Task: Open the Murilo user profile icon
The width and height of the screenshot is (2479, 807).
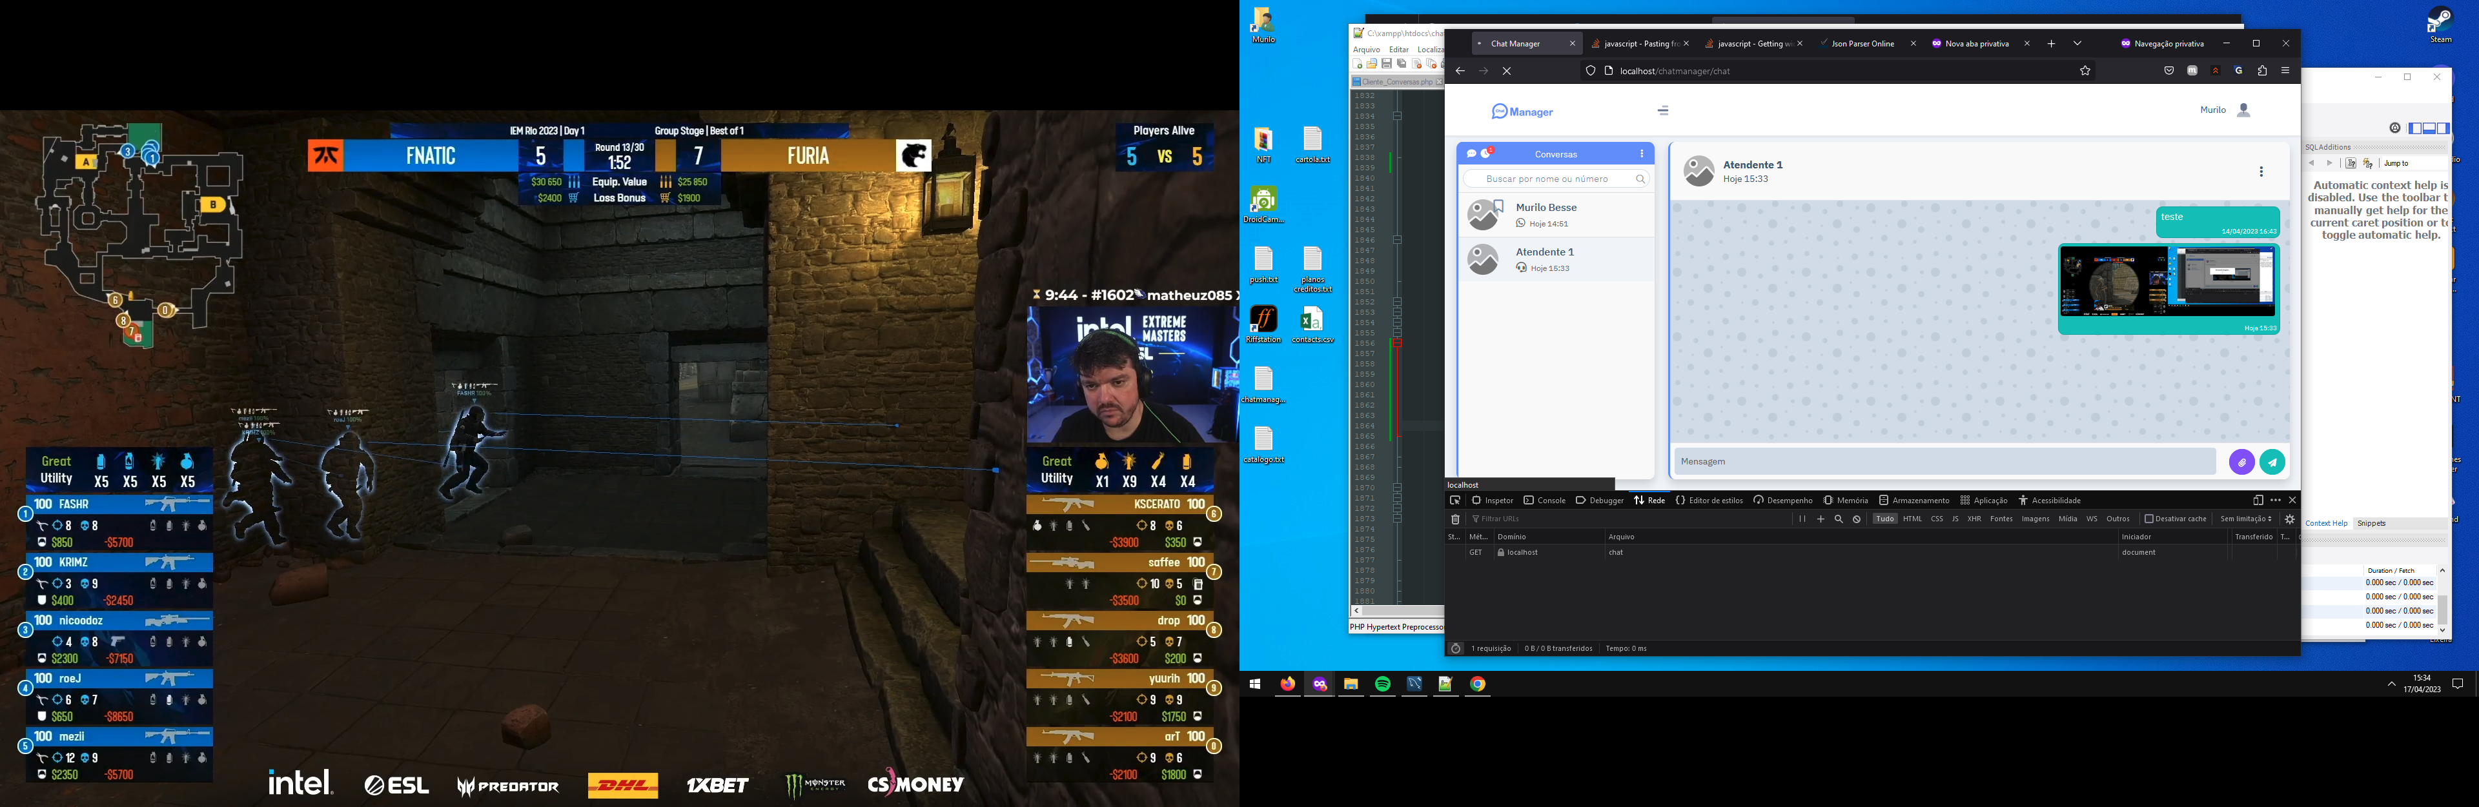Action: pyautogui.click(x=2243, y=110)
